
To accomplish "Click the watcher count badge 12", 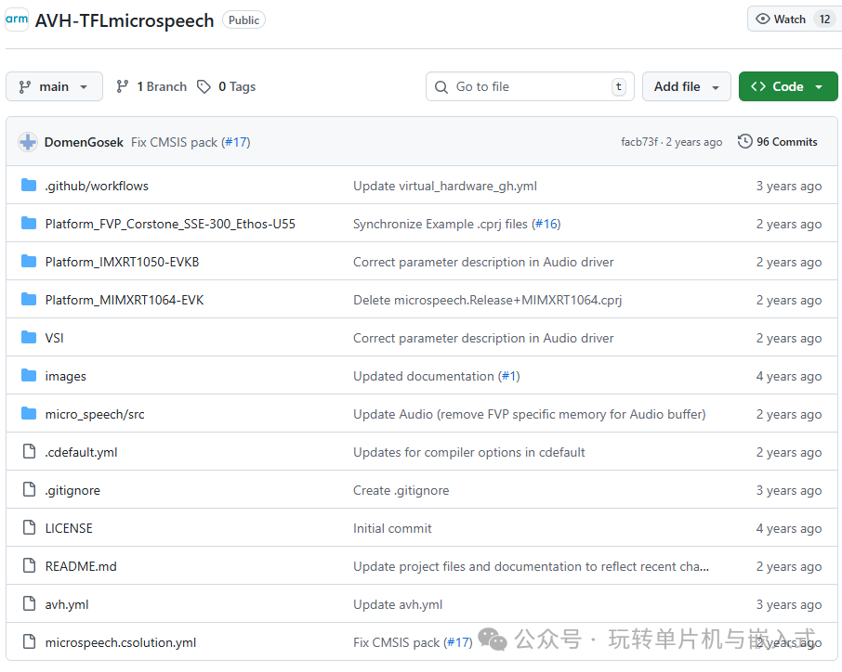I will point(824,19).
